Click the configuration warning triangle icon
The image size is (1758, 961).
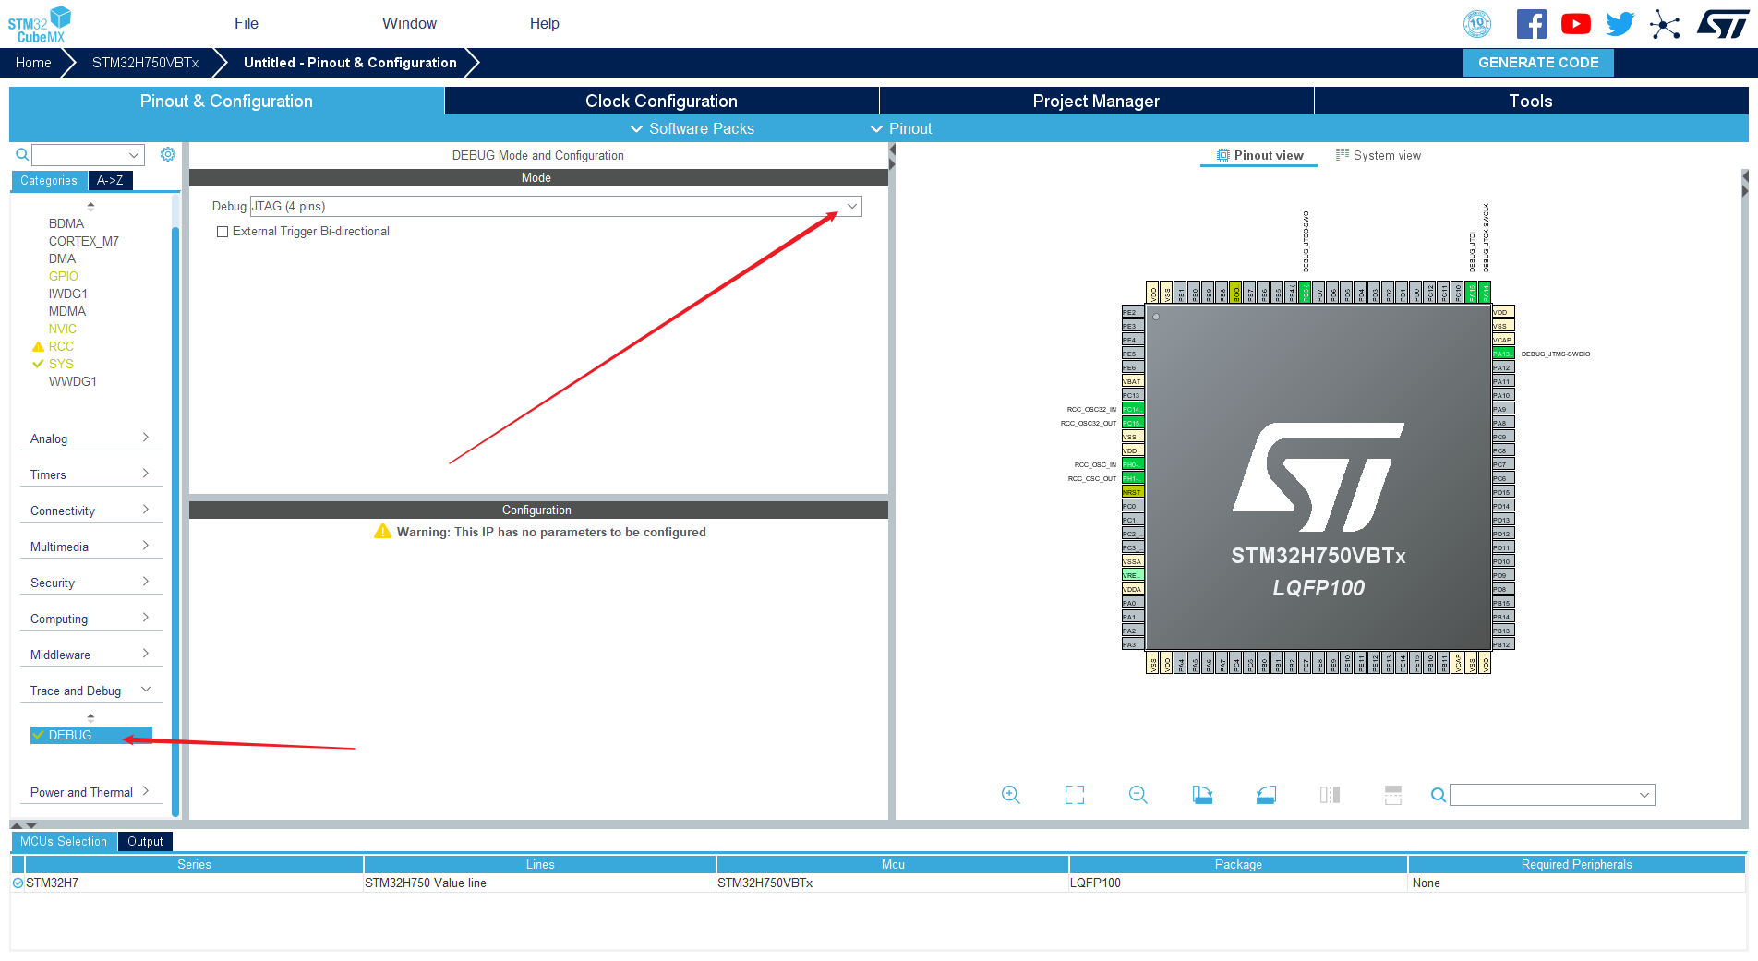pyautogui.click(x=382, y=532)
